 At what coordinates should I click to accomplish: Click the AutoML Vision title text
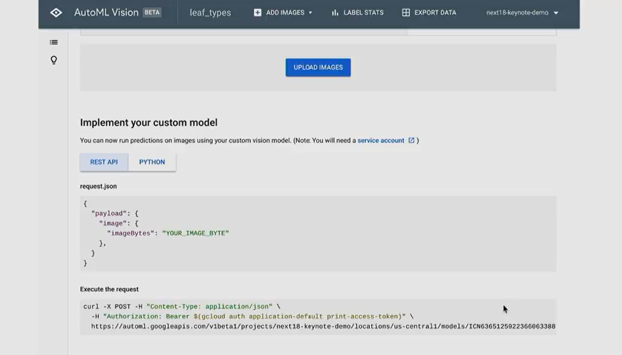coord(106,13)
